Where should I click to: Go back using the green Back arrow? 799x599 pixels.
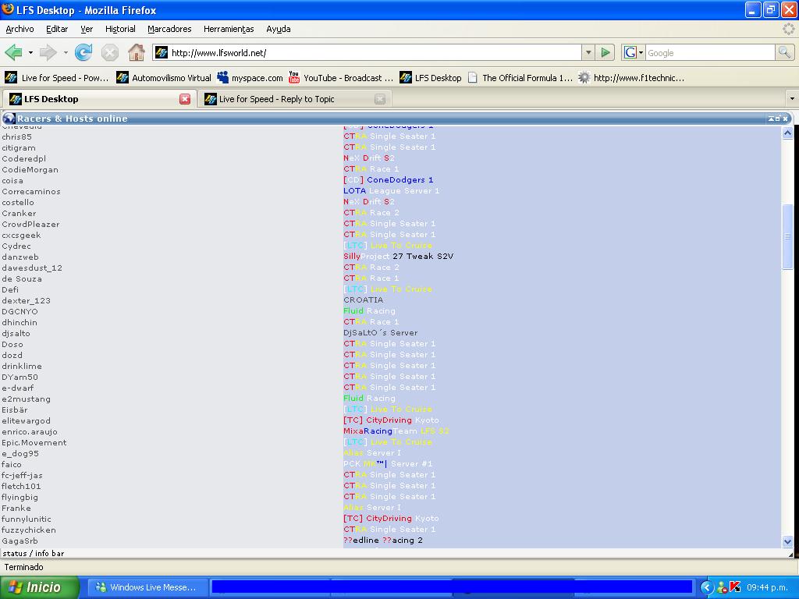(14, 52)
